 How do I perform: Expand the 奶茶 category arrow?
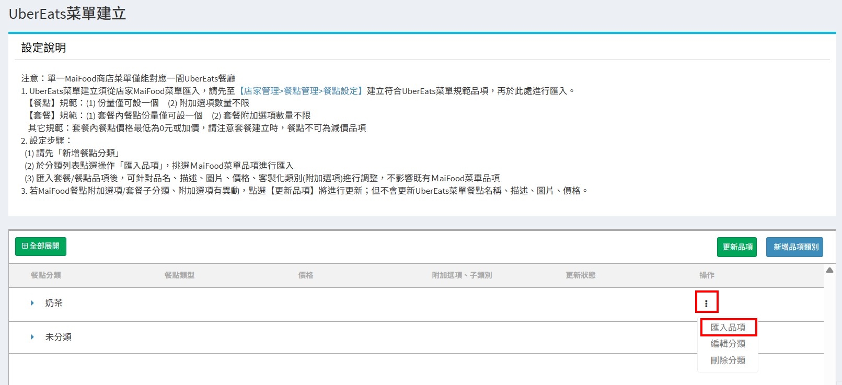coord(32,303)
